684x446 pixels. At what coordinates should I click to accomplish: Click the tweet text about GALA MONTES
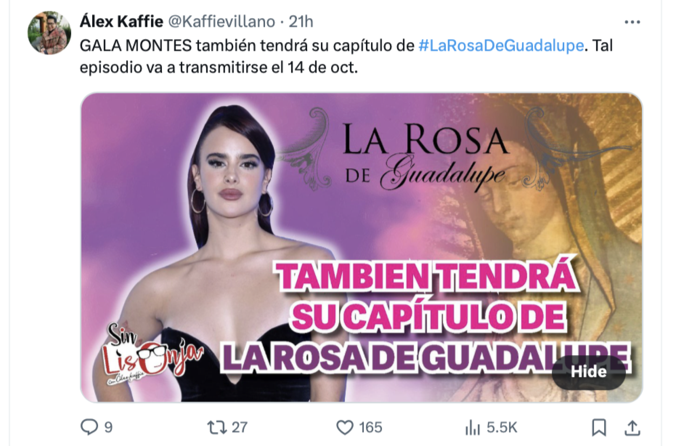[x=346, y=56]
